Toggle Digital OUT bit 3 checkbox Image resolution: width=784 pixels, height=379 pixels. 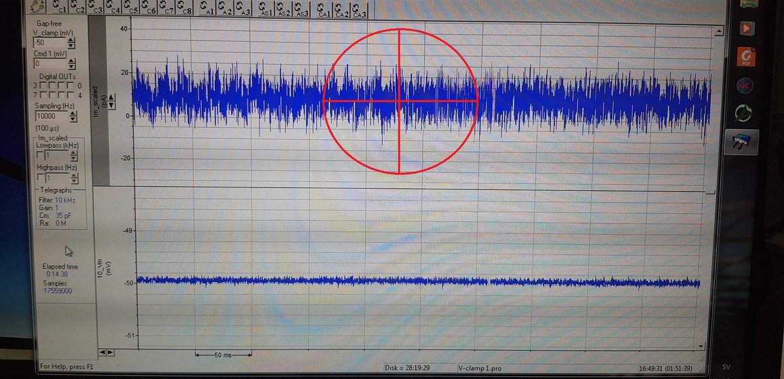tap(43, 86)
